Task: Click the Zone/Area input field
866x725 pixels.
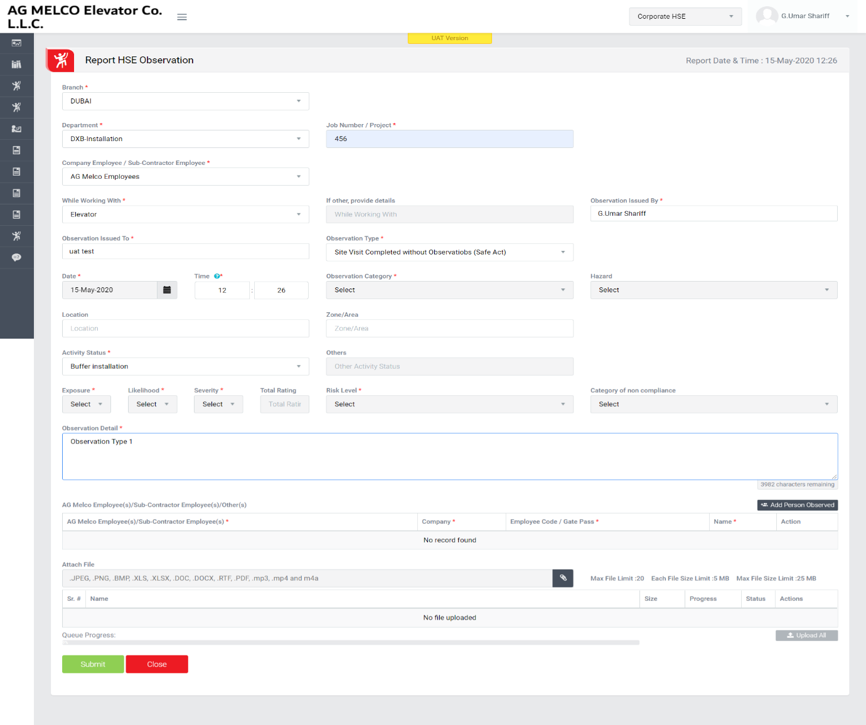Action: [x=450, y=328]
